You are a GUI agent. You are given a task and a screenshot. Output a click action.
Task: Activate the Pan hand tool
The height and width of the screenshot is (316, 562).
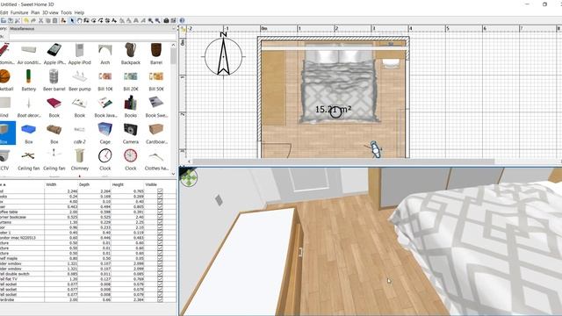click(80, 21)
